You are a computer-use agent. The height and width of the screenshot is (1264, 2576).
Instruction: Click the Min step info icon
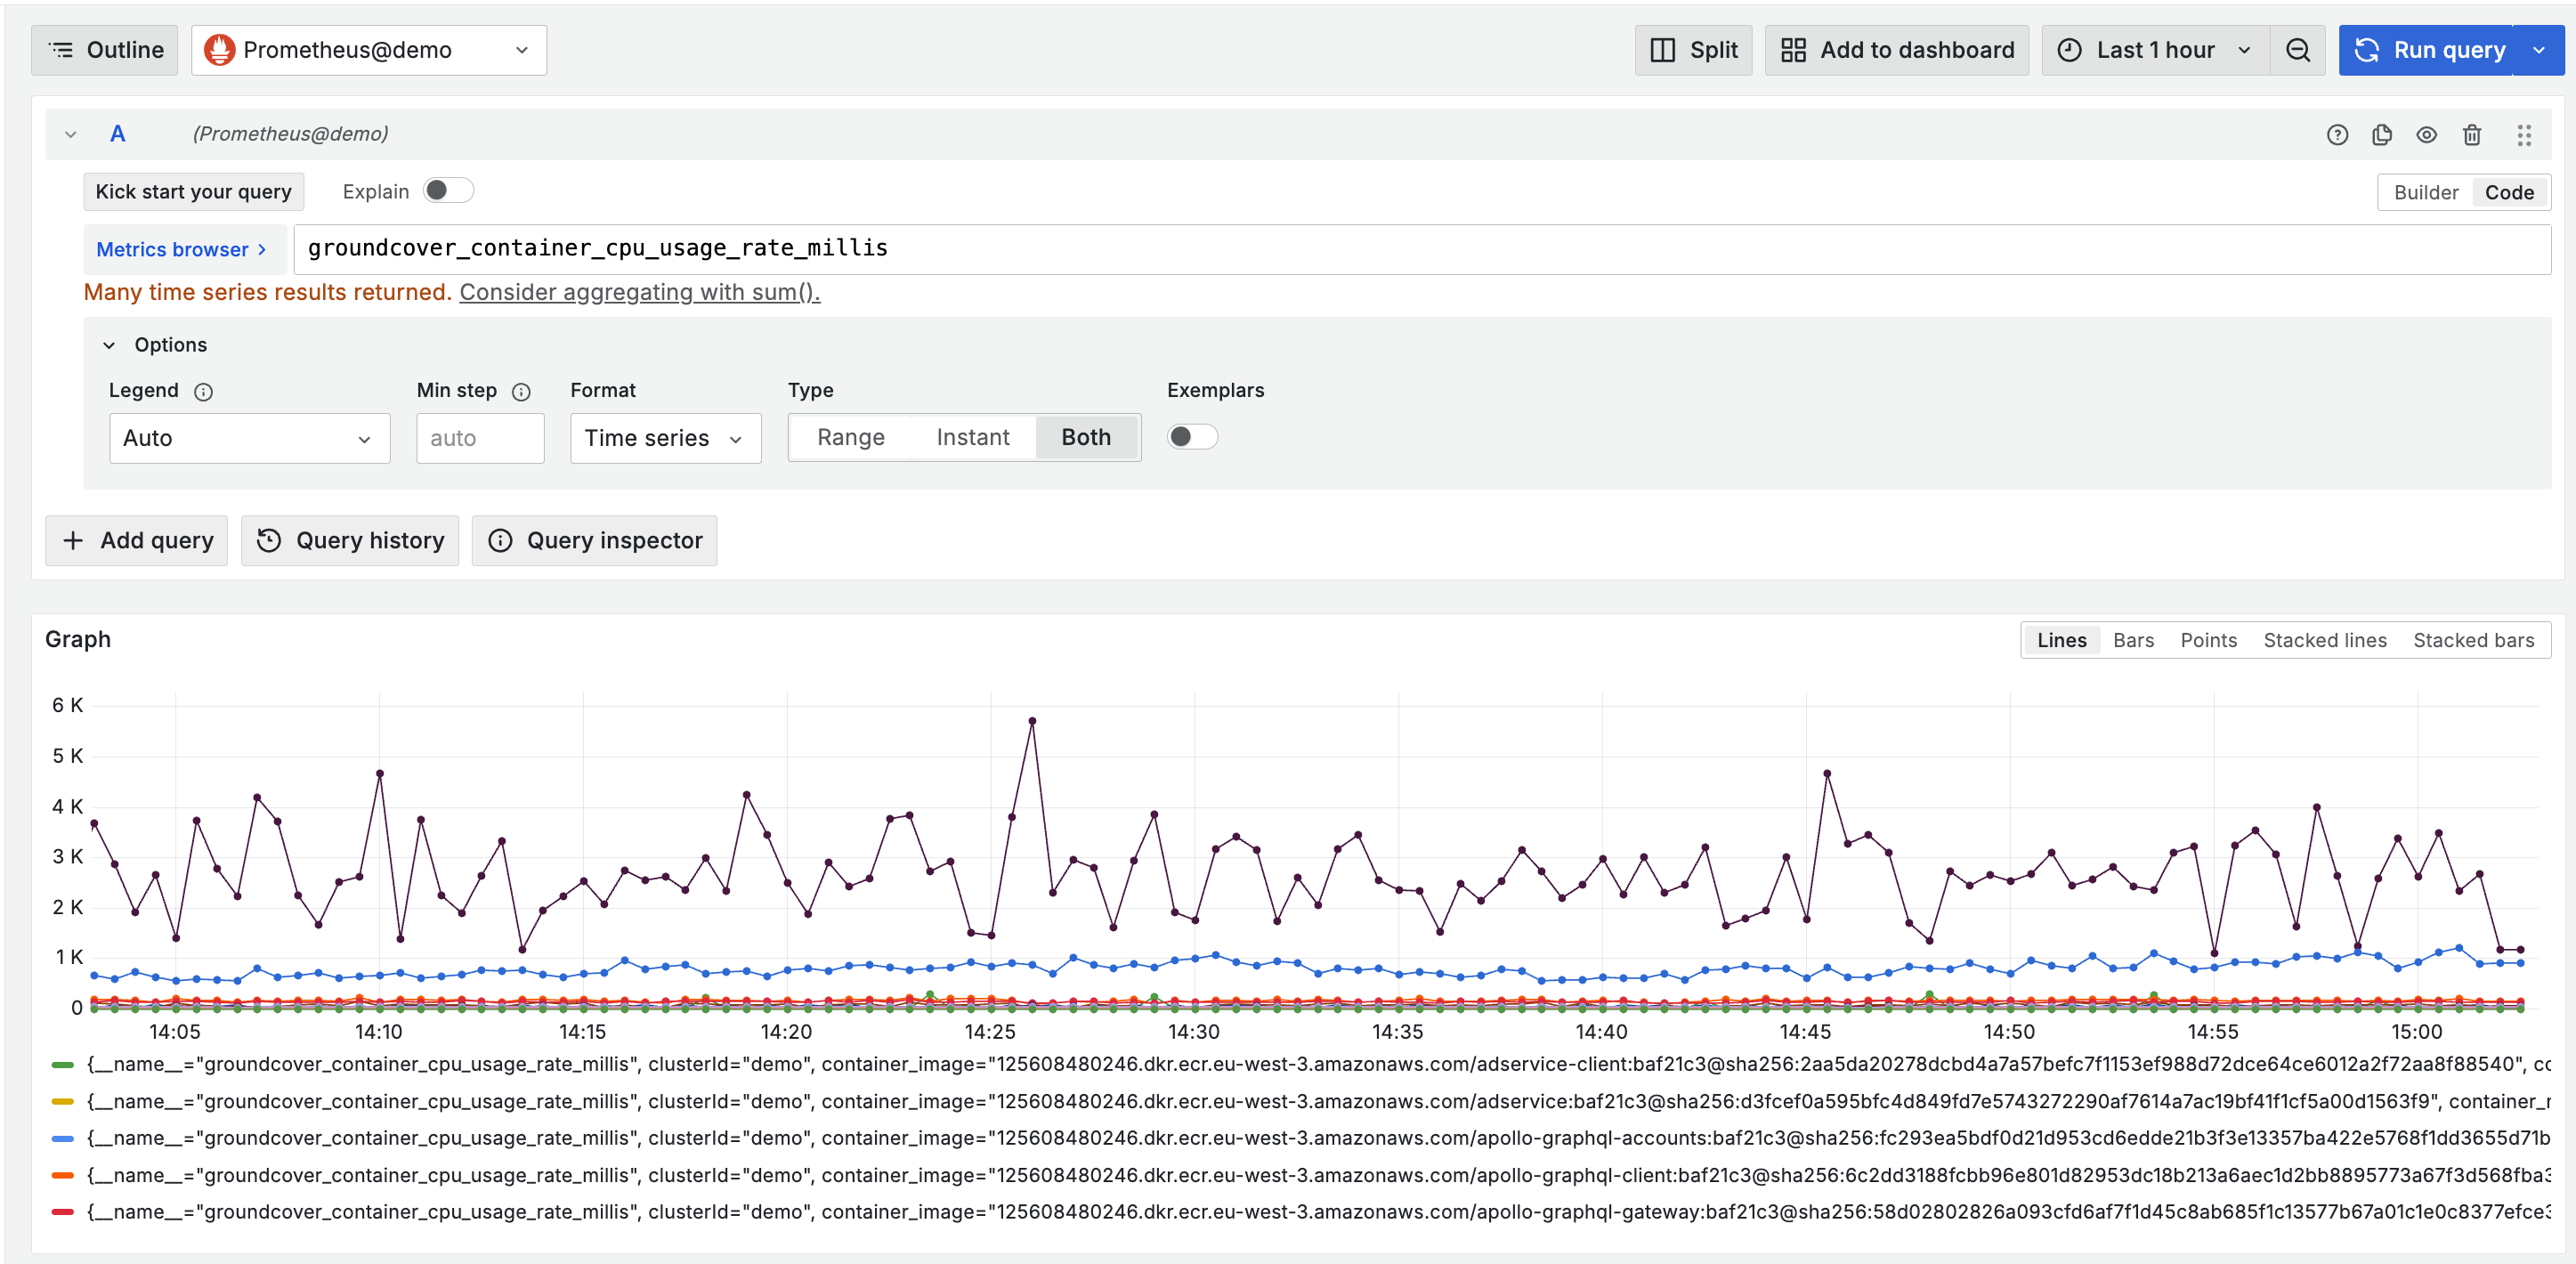point(521,391)
